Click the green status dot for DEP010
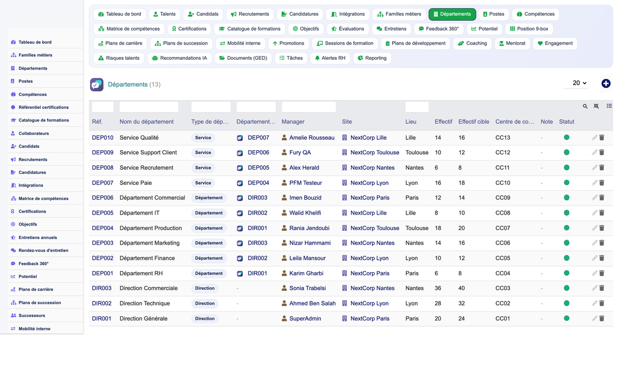Screen dimensions: 624x386 pyautogui.click(x=567, y=138)
